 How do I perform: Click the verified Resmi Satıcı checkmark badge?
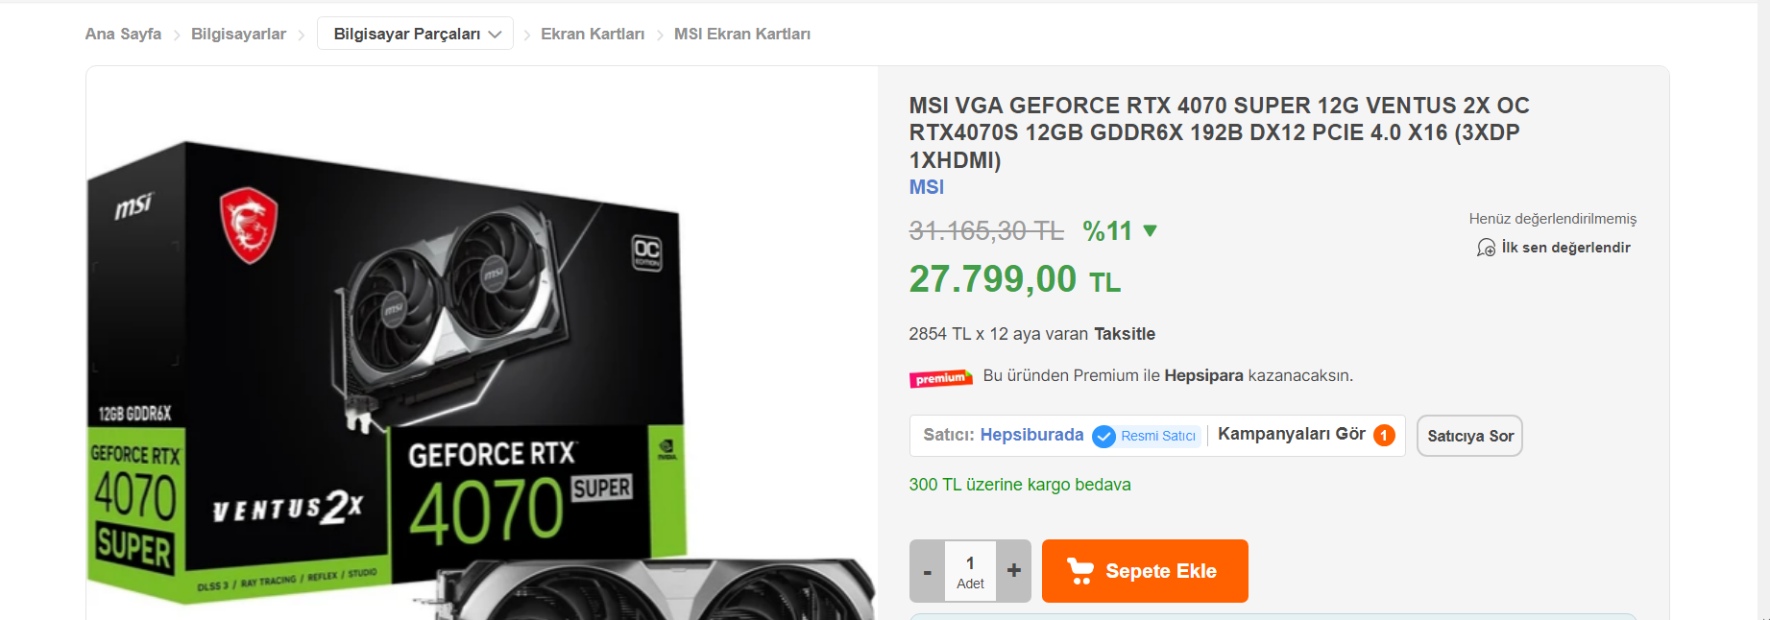click(1104, 437)
